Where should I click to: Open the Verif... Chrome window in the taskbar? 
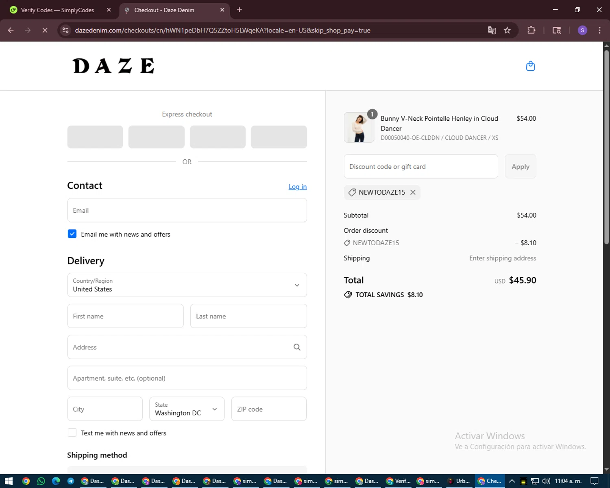[x=399, y=481]
